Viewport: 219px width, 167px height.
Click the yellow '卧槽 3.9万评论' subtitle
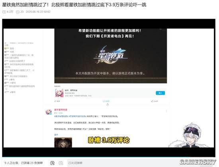(x=109, y=140)
